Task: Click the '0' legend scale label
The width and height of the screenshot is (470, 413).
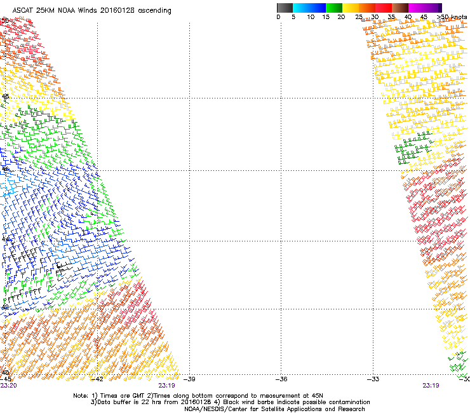Action: click(278, 17)
